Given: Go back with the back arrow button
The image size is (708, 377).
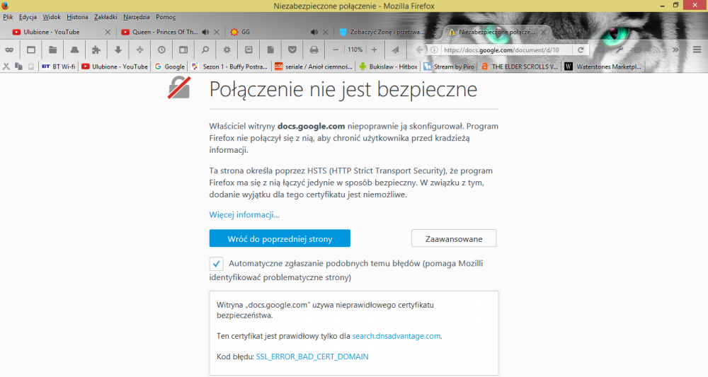Looking at the screenshot, I should [x=420, y=50].
